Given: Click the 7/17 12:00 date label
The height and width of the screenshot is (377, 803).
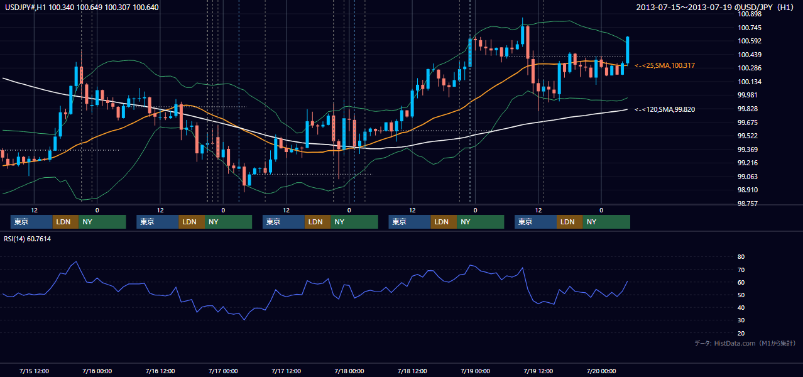Looking at the screenshot, I should [x=286, y=371].
